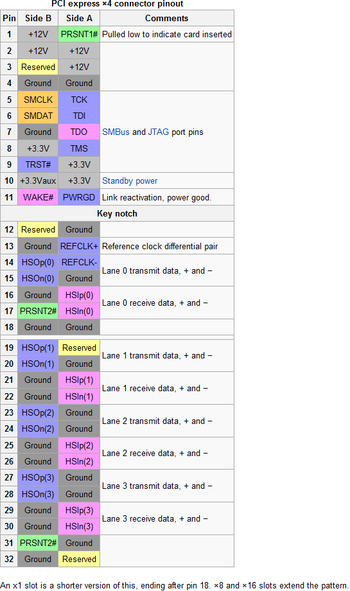The width and height of the screenshot is (350, 591).
Task: Select the HSOn(1) cell
Action: point(38,364)
